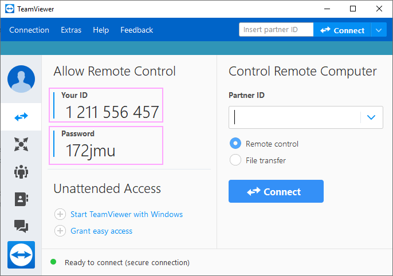The height and width of the screenshot is (276, 393).
Task: Click the Insert partner ID field
Action: click(x=276, y=30)
